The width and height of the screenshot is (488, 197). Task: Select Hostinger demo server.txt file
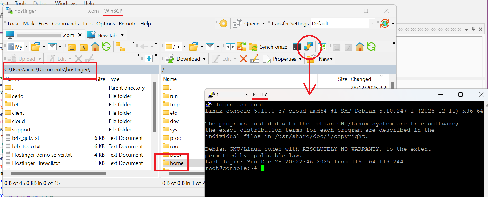pyautogui.click(x=42, y=155)
